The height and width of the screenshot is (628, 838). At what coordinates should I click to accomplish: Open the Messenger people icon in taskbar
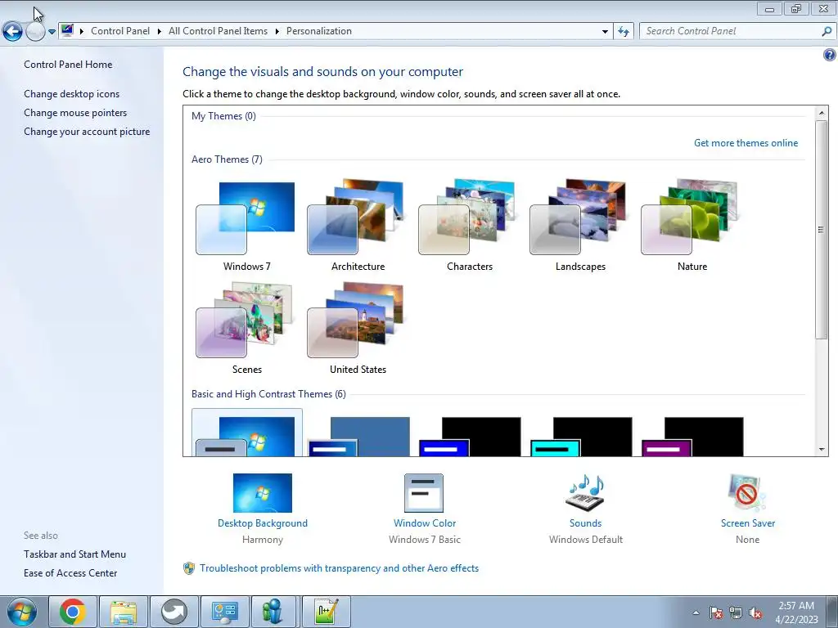pos(274,612)
